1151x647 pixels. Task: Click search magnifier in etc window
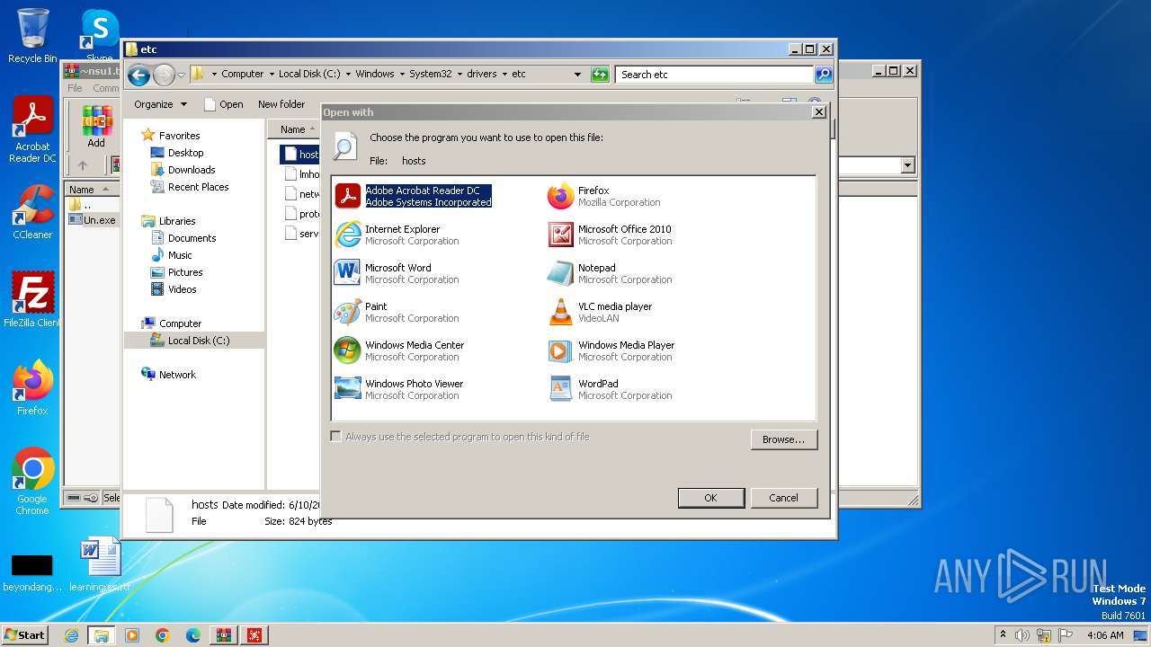823,75
